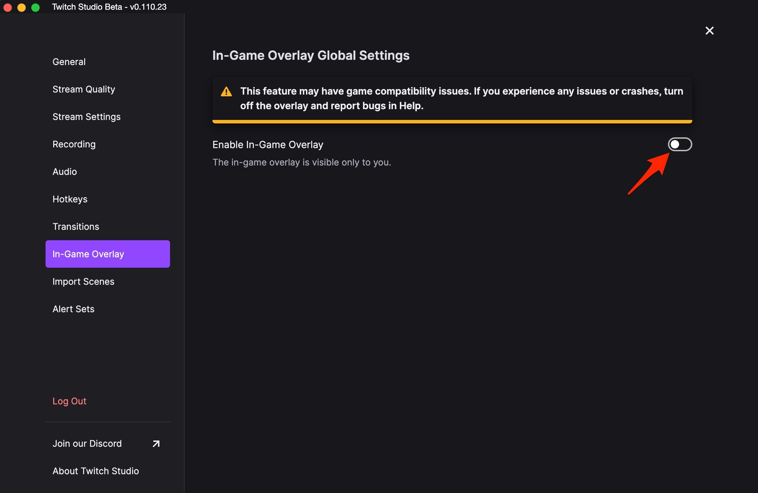Close In-Game Overlay Global Settings
Image resolution: width=758 pixels, height=493 pixels.
point(709,30)
